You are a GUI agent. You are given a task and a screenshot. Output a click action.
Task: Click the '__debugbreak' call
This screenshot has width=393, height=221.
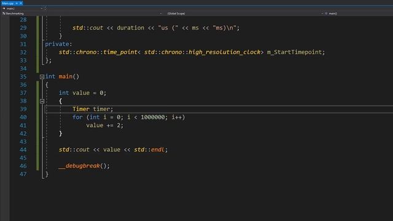tap(79, 166)
